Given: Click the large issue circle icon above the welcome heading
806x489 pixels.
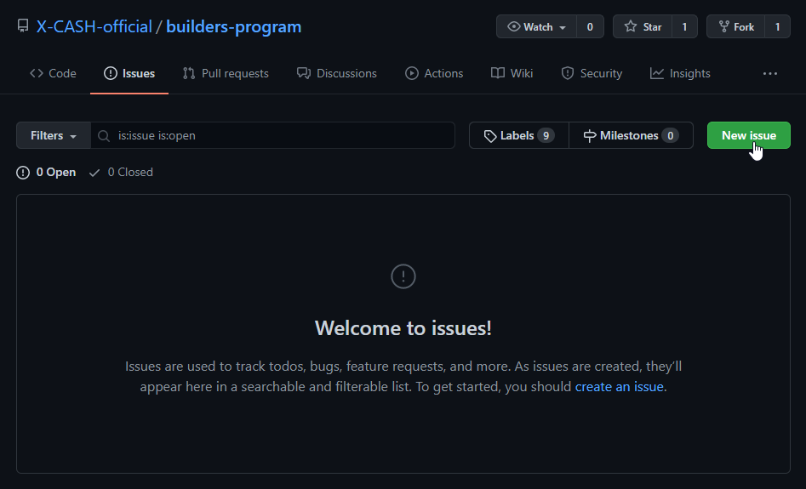Looking at the screenshot, I should click(403, 276).
